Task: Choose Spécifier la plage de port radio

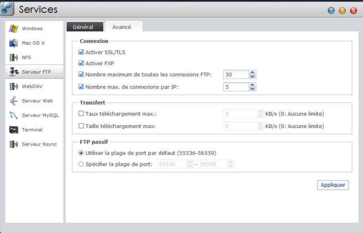Action: [81, 164]
